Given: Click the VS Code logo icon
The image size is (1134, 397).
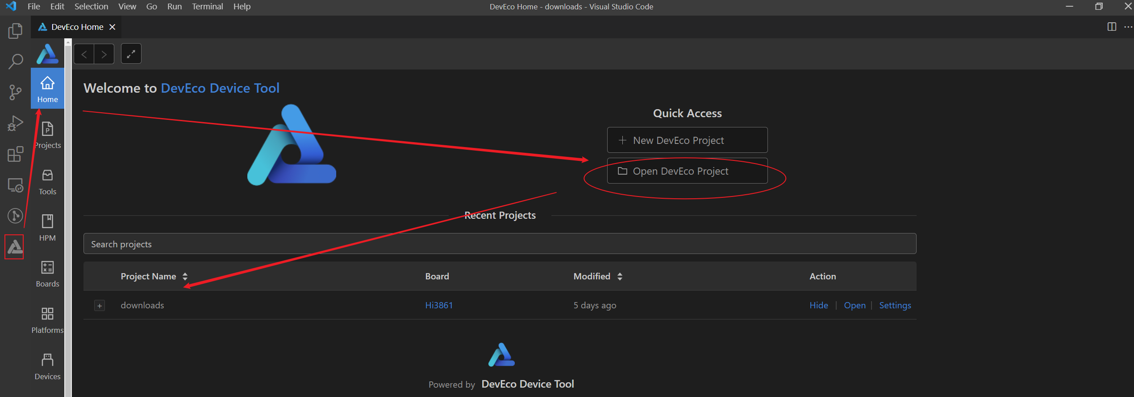Looking at the screenshot, I should click(11, 6).
